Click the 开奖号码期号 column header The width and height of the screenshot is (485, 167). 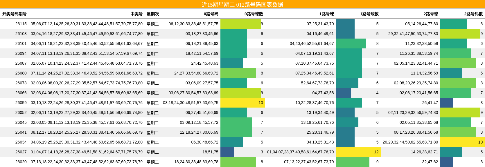15,14
